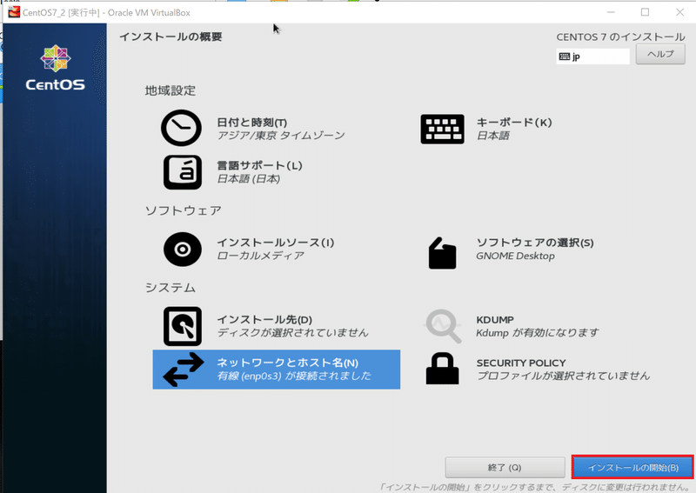
Task: Click Kdump が有効になります status text
Action: 538,333
